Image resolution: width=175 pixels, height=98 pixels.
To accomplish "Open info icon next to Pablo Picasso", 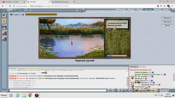I will pyautogui.click(x=152, y=81).
